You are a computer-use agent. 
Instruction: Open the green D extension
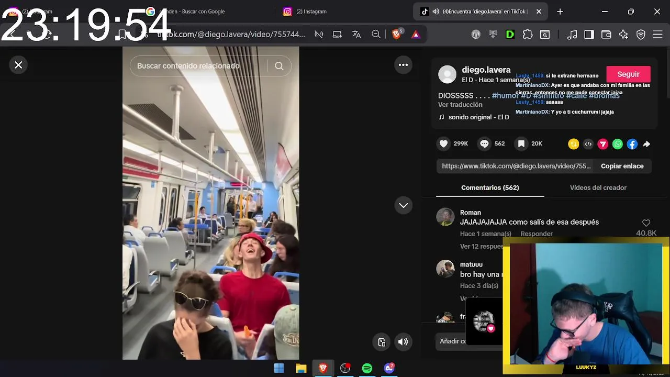point(510,35)
